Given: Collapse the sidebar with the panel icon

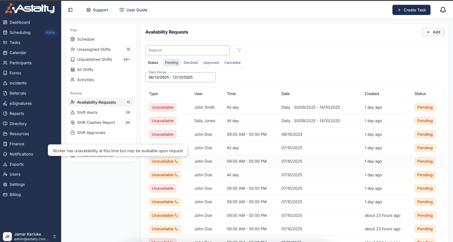Looking at the screenshot, I should pyautogui.click(x=70, y=10).
